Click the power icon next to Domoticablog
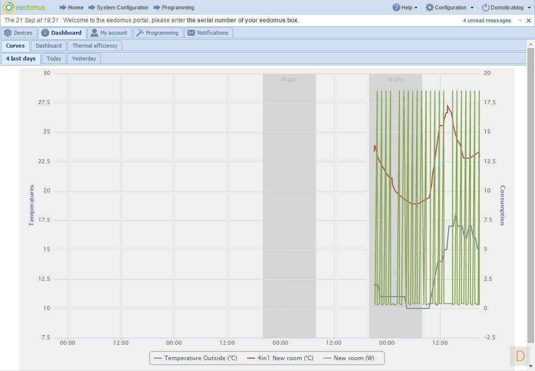Viewport: 535px width, 371px height. (x=486, y=7)
